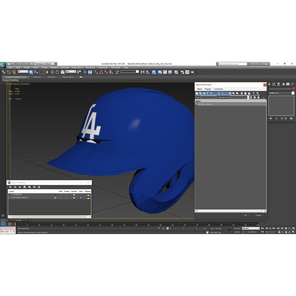Open the Create command panel tab
Viewport: 296px width, 296px height.
click(270, 84)
